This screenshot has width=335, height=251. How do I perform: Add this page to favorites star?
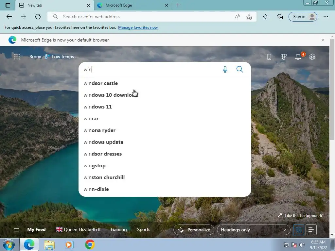pos(249,17)
